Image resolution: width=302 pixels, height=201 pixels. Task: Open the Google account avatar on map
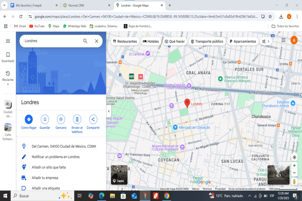click(294, 40)
